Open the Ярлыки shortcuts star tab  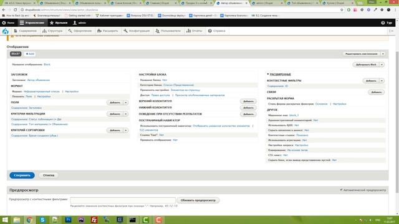click(59, 22)
